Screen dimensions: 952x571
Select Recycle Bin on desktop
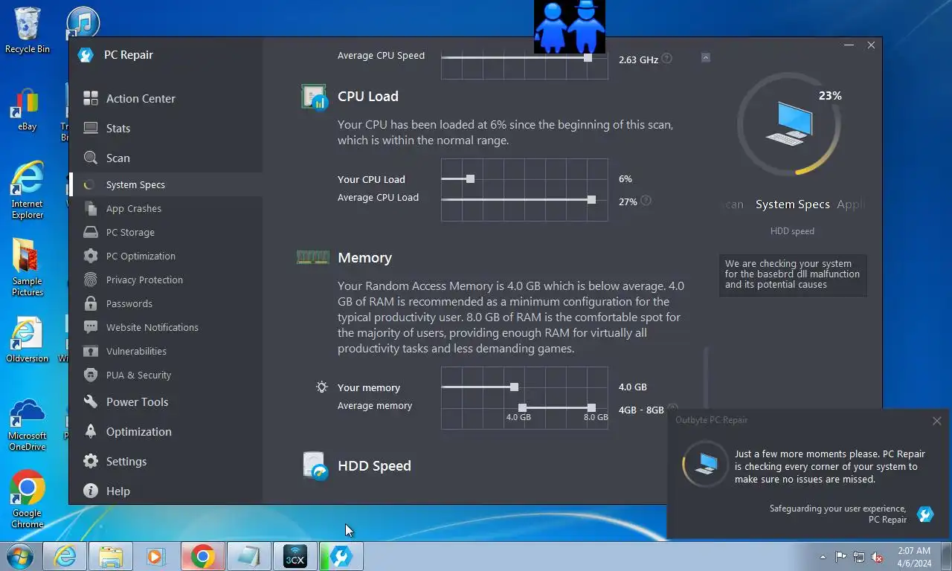coord(28,30)
